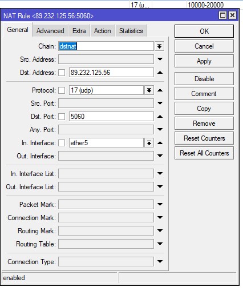Toggle the Dst. Address invert checkbox
Screen dimensions: 243x291
pyautogui.click(x=62, y=73)
